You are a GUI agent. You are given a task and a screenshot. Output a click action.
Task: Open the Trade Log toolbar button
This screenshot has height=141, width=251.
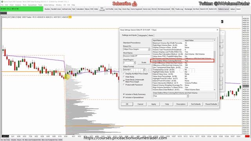[179, 9]
